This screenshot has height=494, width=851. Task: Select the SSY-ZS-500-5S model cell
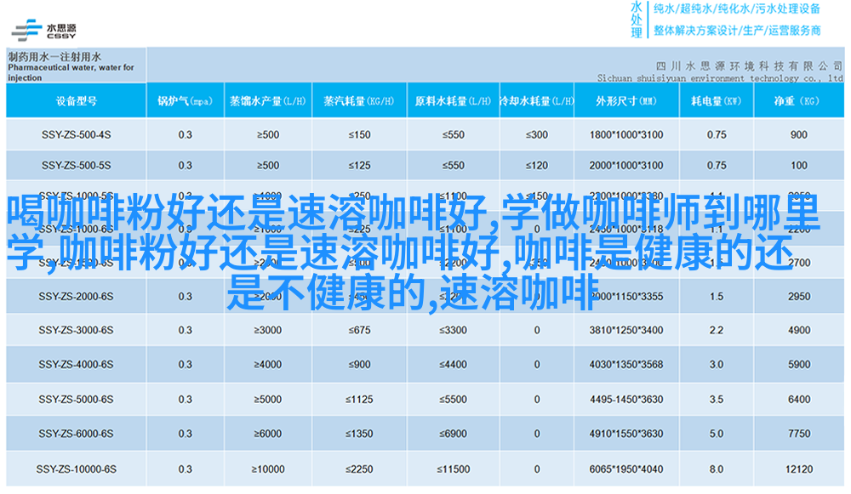coord(76,166)
